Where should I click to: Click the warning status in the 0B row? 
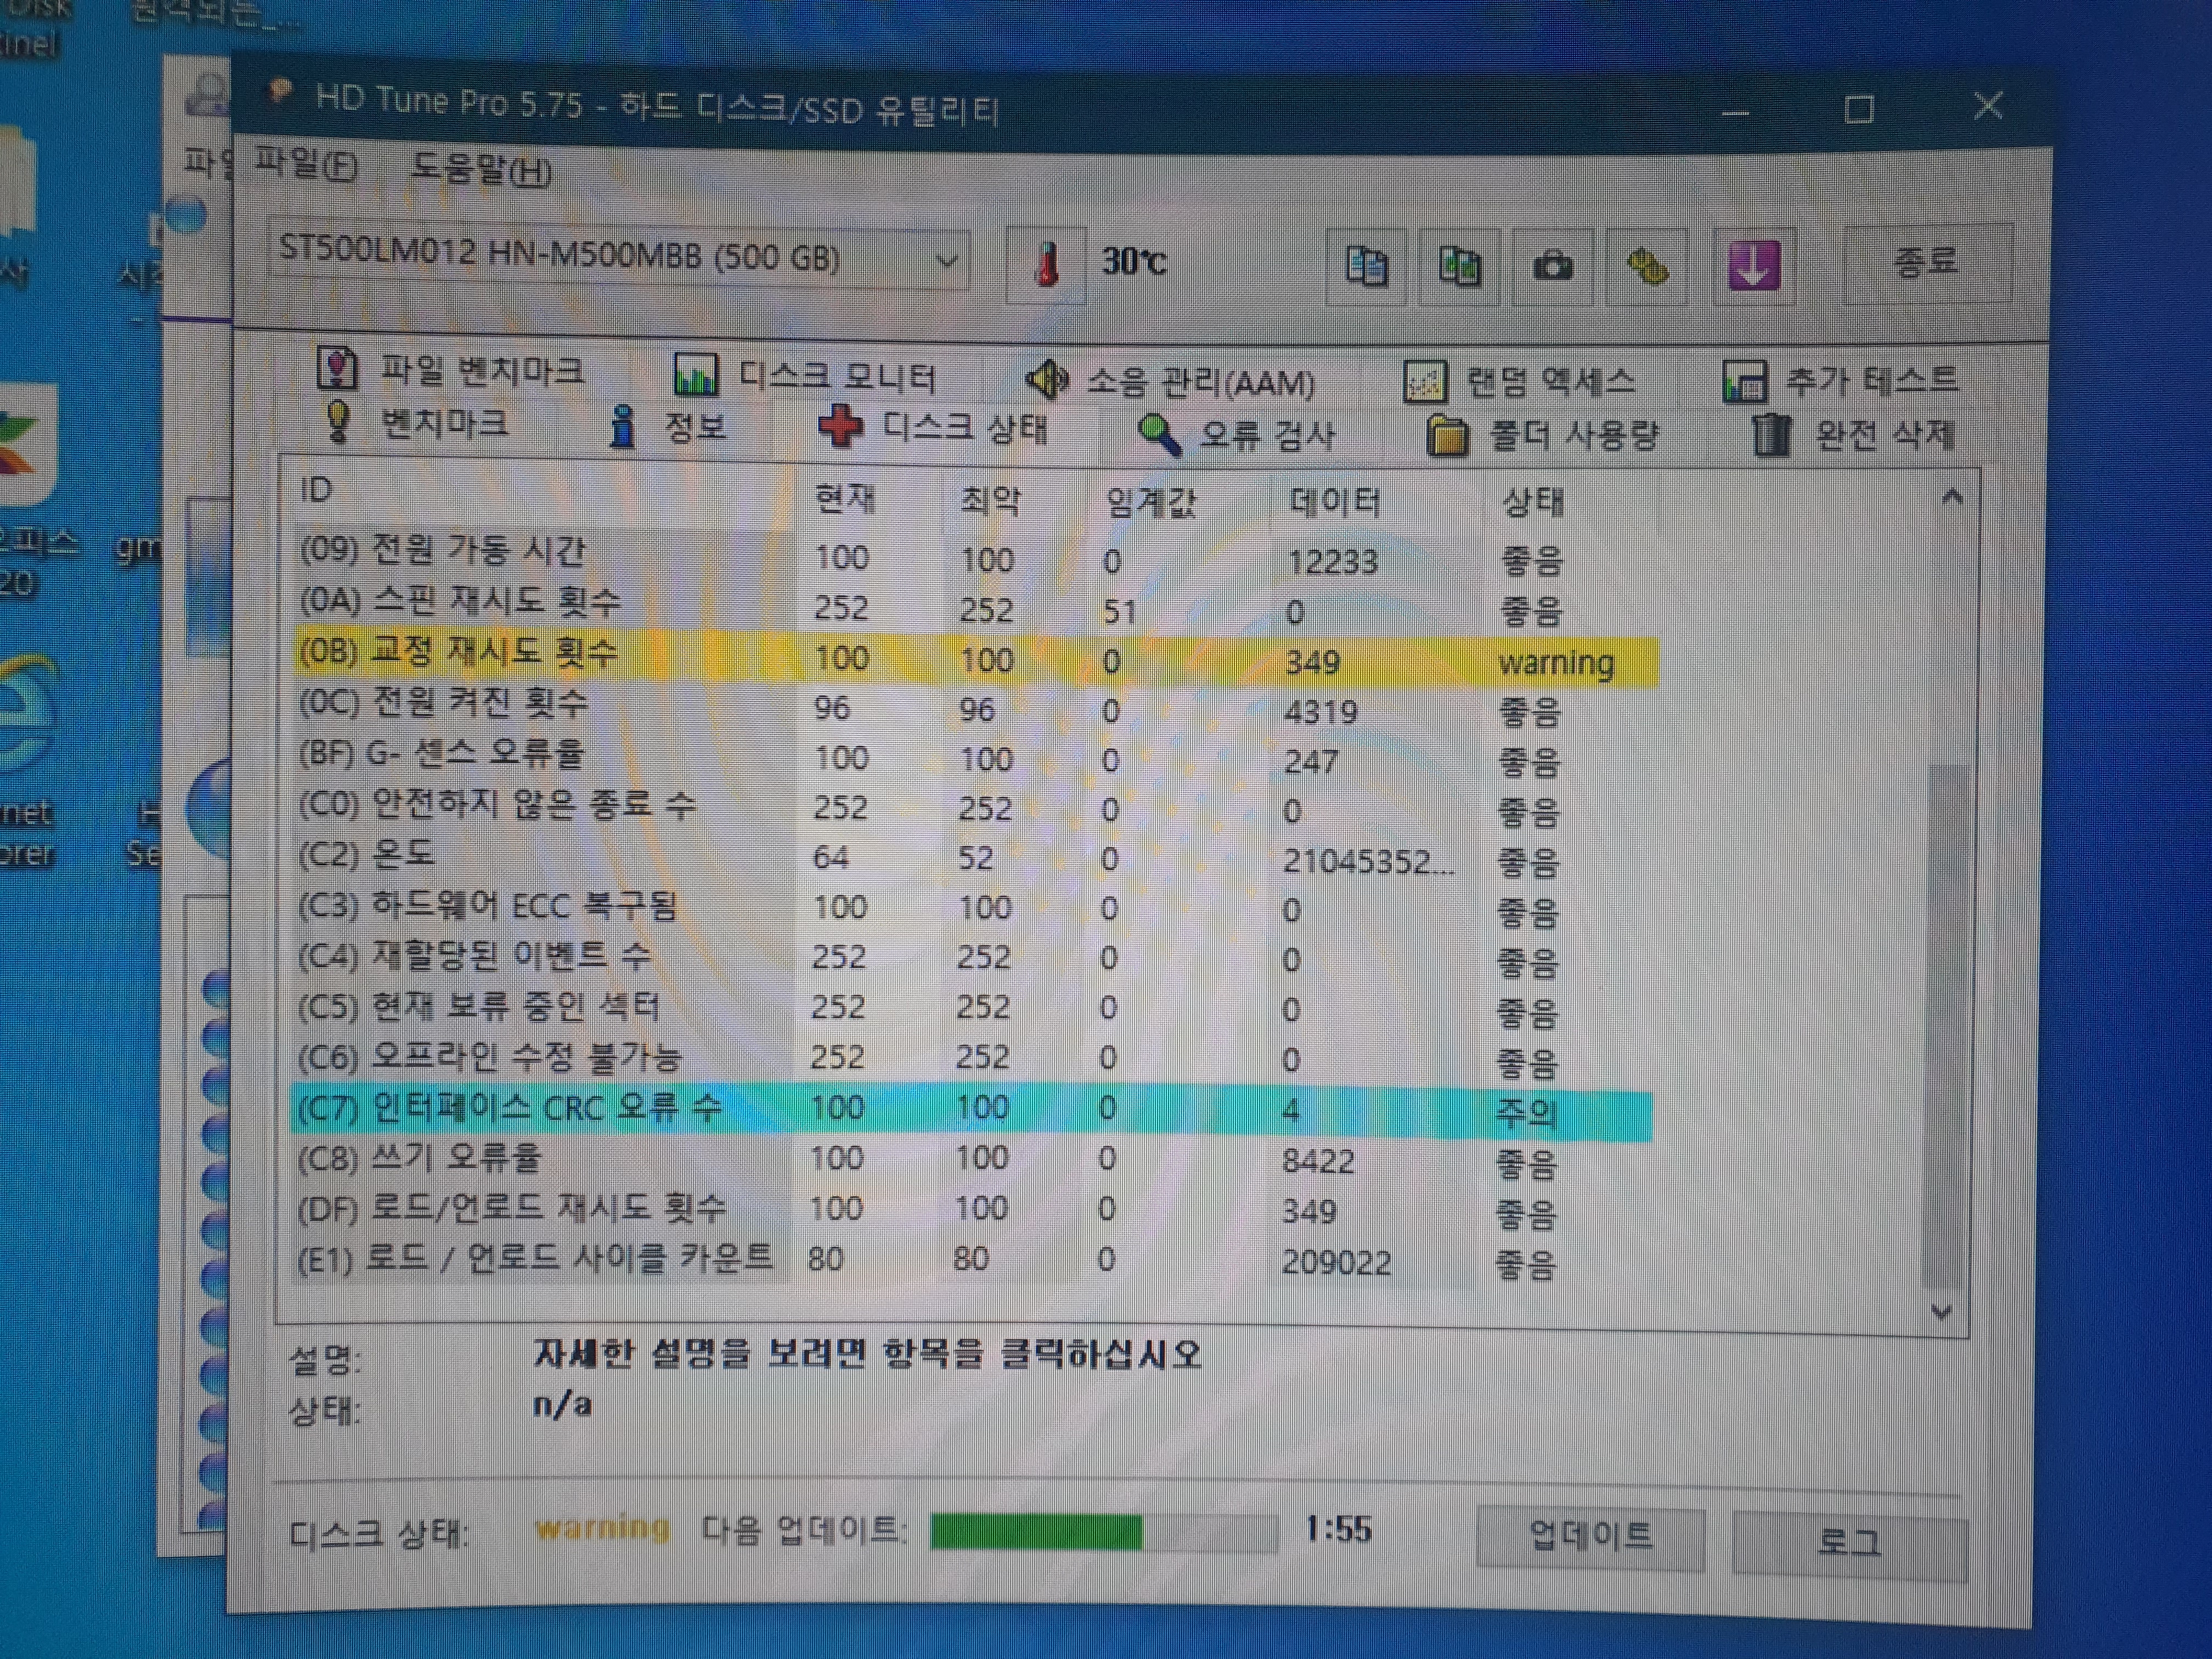[1556, 663]
